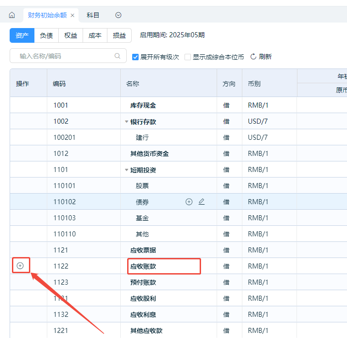The height and width of the screenshot is (338, 347).
Task: Select the 应收账款 account row
Action: [x=164, y=266]
